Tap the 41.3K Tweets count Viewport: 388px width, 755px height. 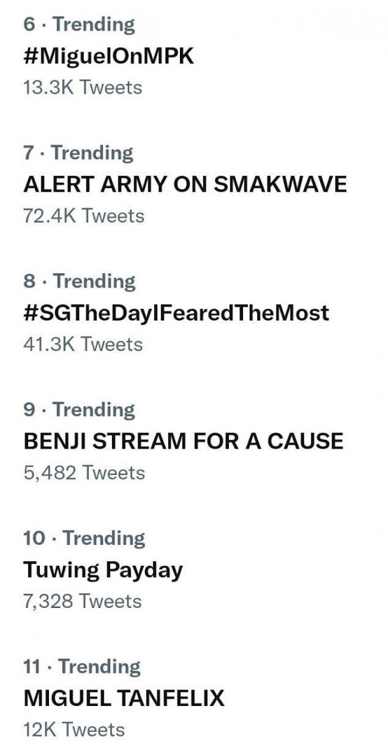click(x=82, y=344)
